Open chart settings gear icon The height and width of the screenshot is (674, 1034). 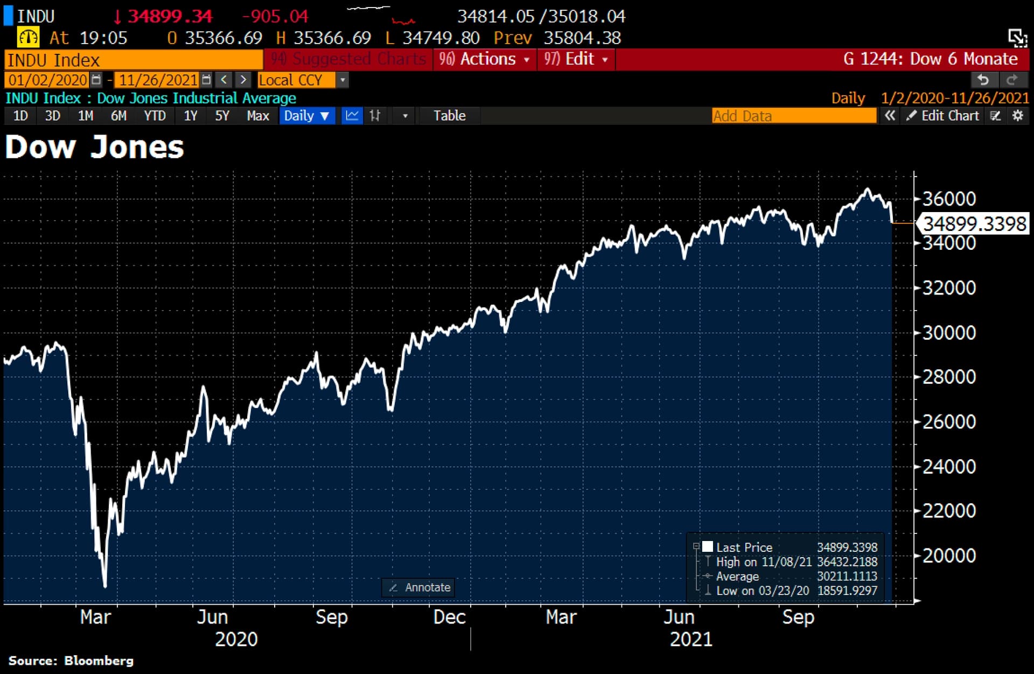(x=1017, y=116)
